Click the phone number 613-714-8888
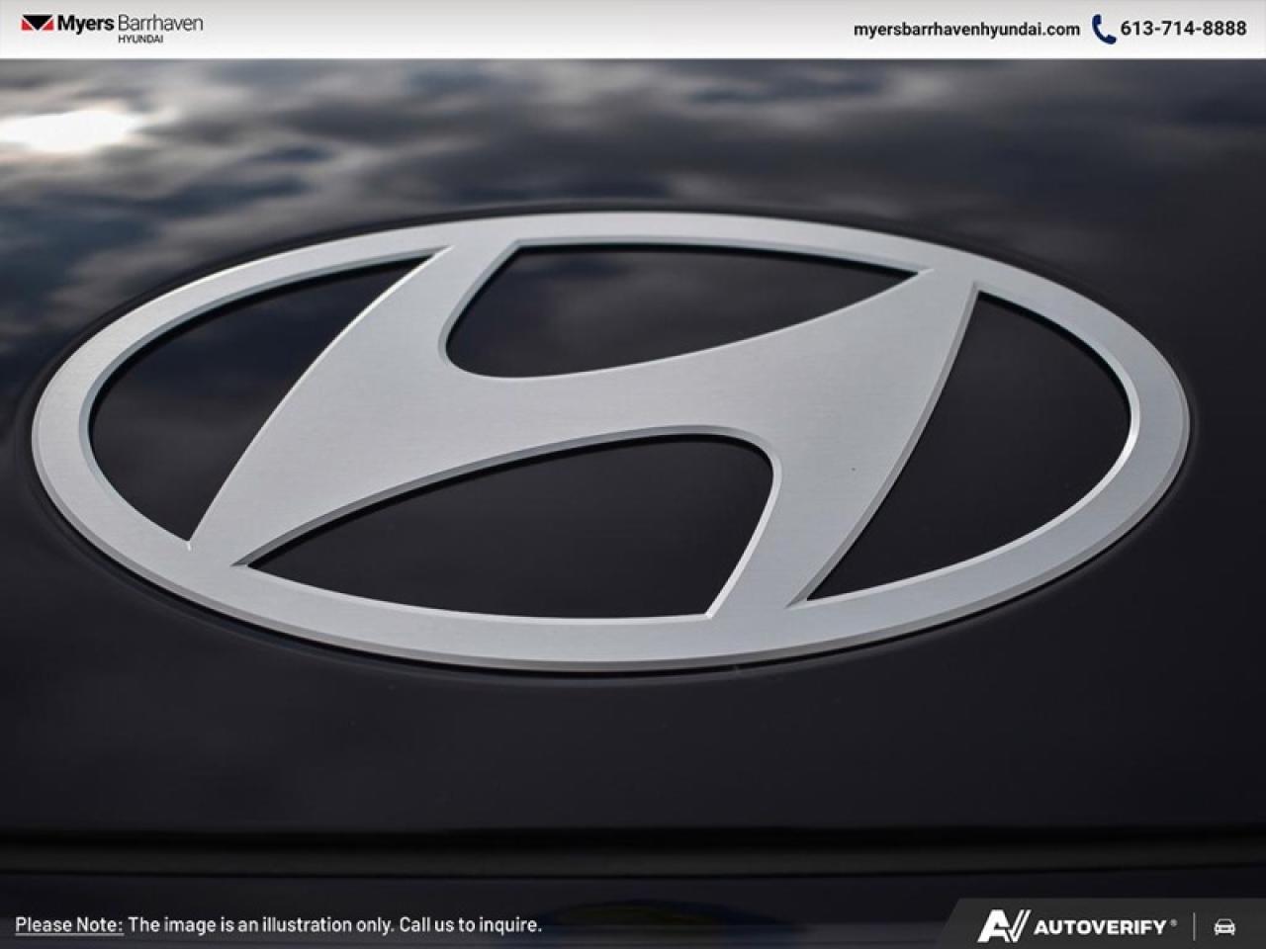Image resolution: width=1266 pixels, height=949 pixels. [1184, 30]
